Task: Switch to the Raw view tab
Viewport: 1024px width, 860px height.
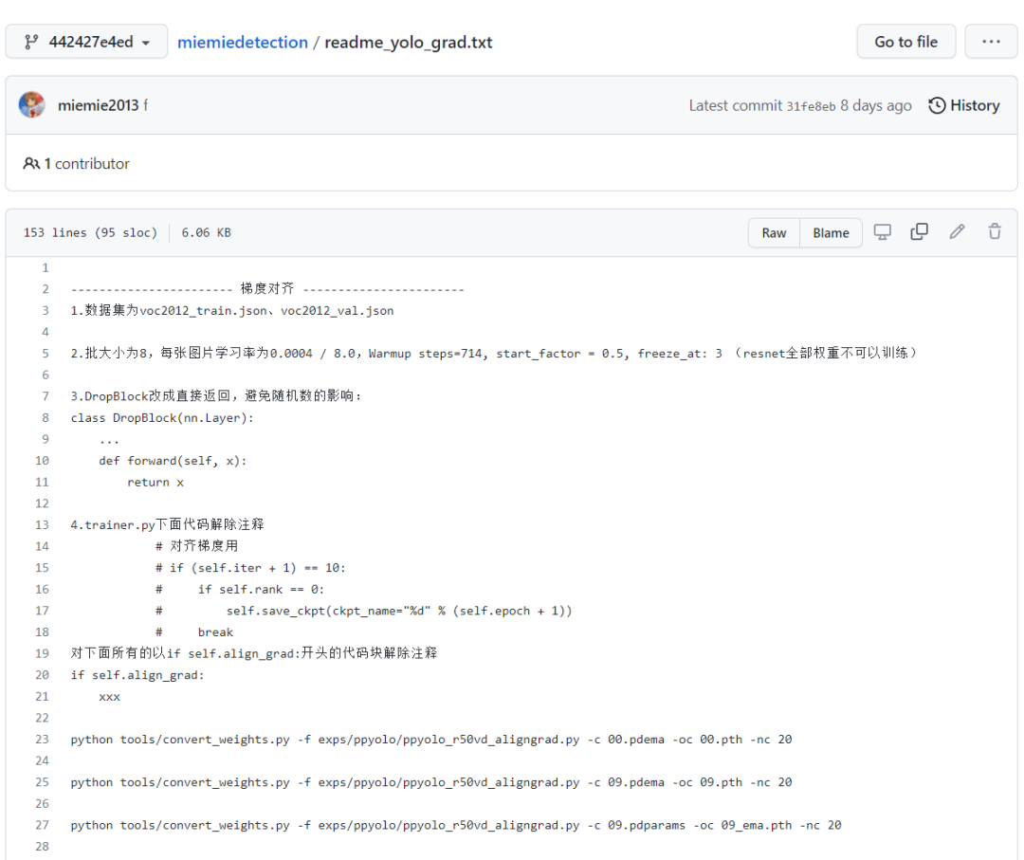Action: click(773, 231)
